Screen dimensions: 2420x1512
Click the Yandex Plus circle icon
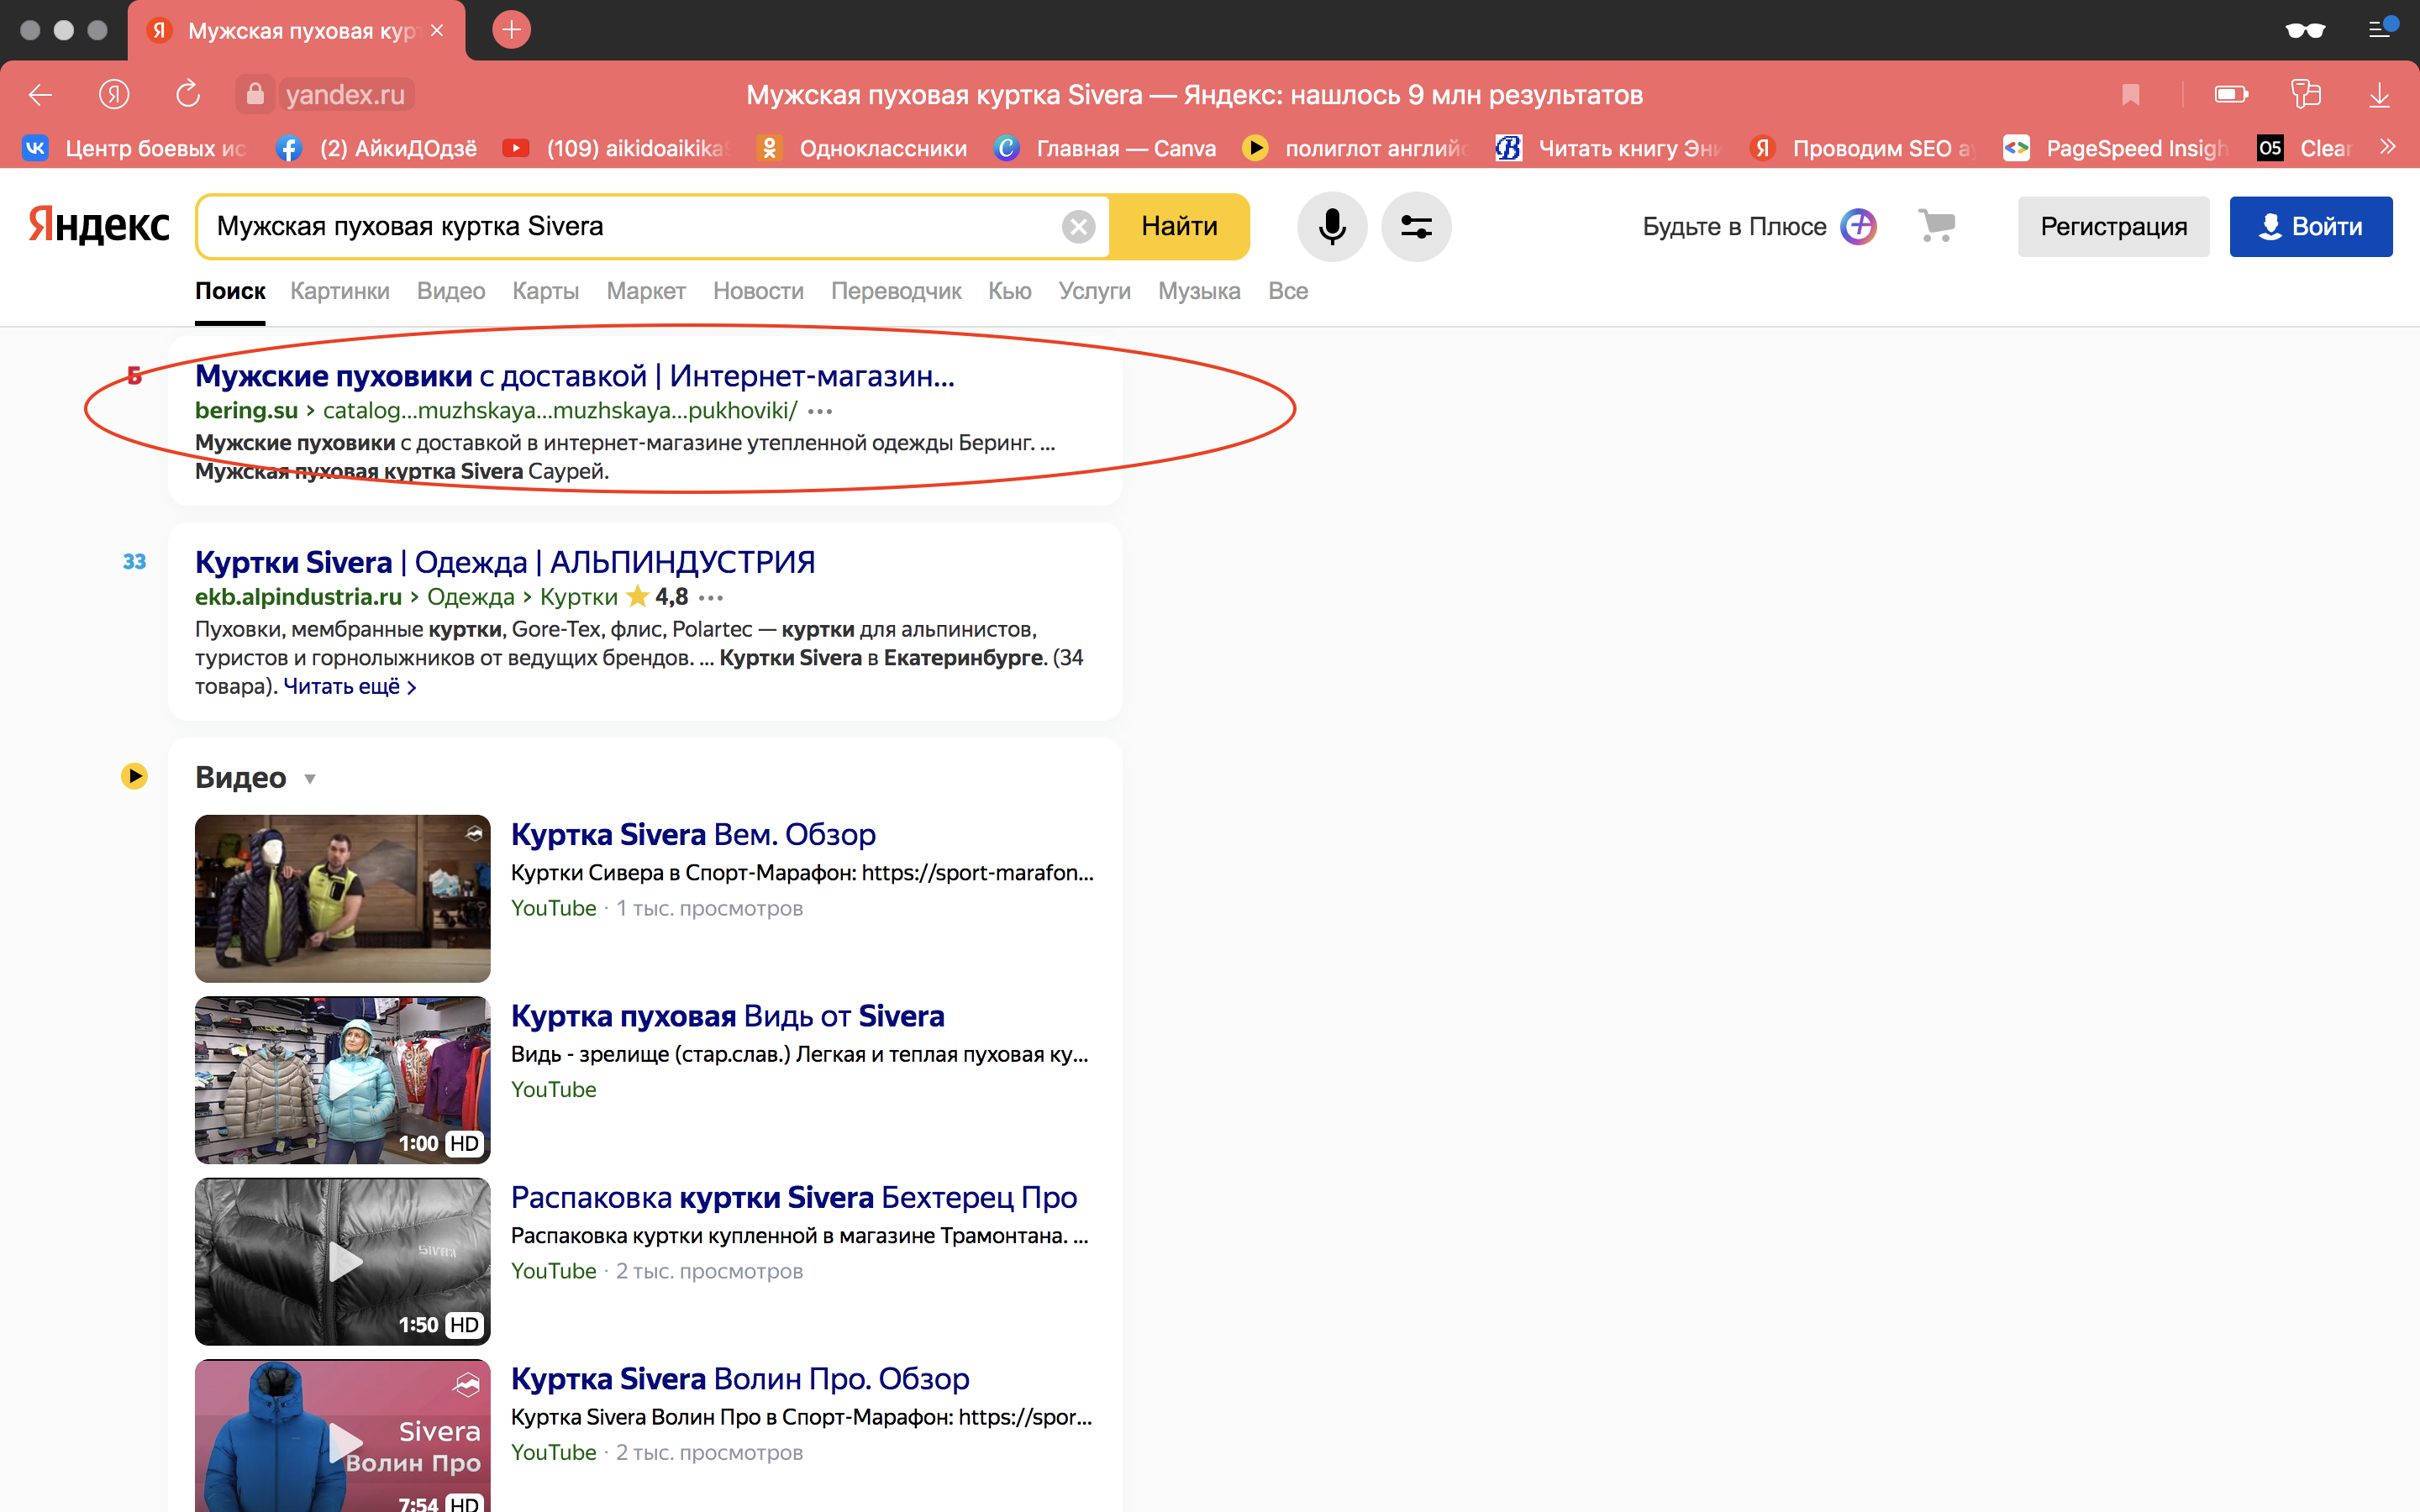pos(1858,227)
